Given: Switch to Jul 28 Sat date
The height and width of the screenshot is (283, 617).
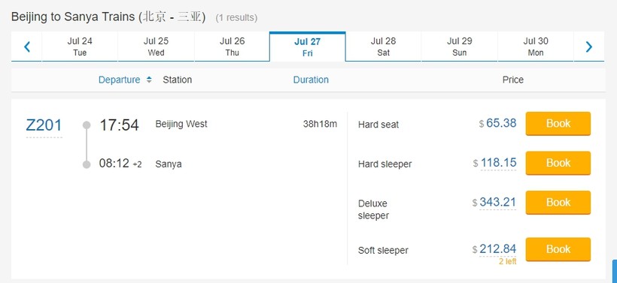Looking at the screenshot, I should [383, 47].
